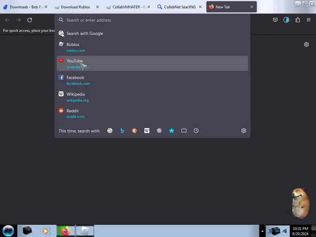Screen dimensions: 316x237
Task: Select Search with Google suggestion
Action: [x=152, y=33]
